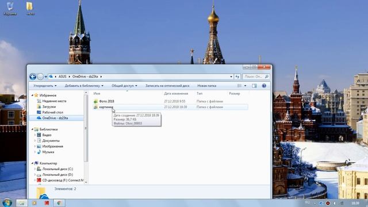The height and width of the screenshot is (207, 368).
Task: Open the Windows Start button
Action: pos(7,202)
